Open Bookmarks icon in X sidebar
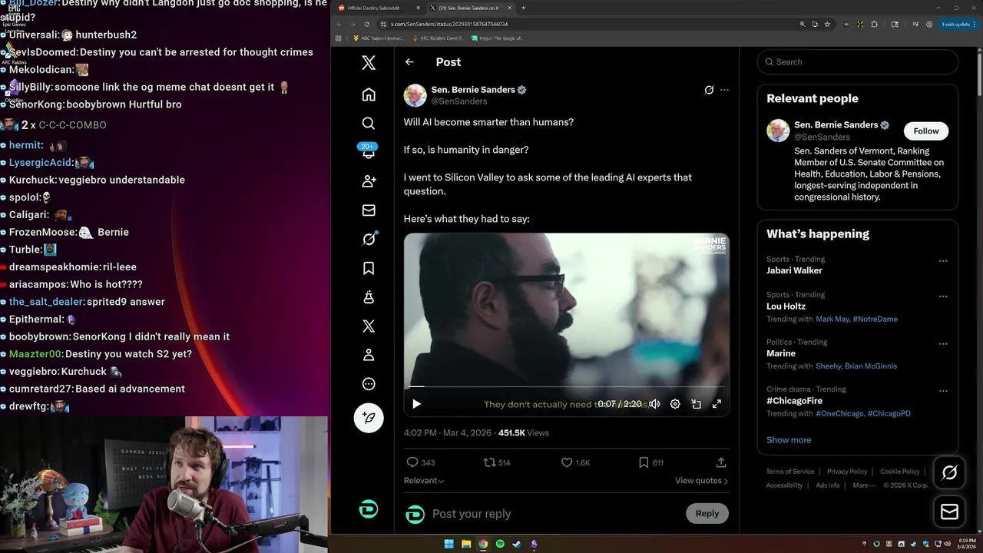The image size is (983, 553). 369,268
